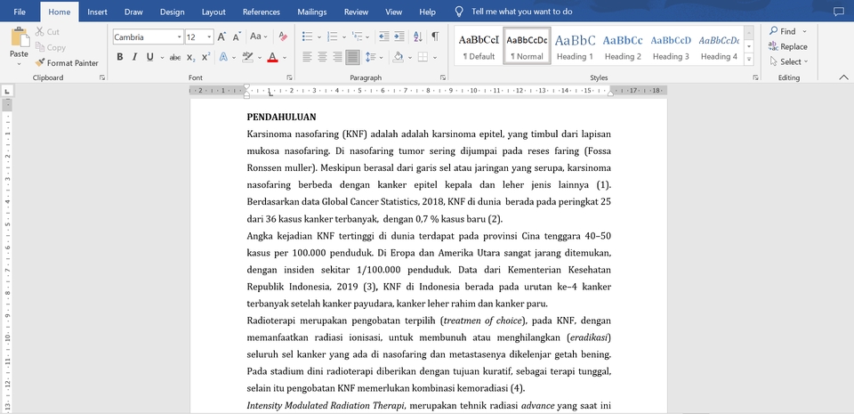The height and width of the screenshot is (414, 854).
Task: Apply paragraph borders
Action: tap(423, 57)
